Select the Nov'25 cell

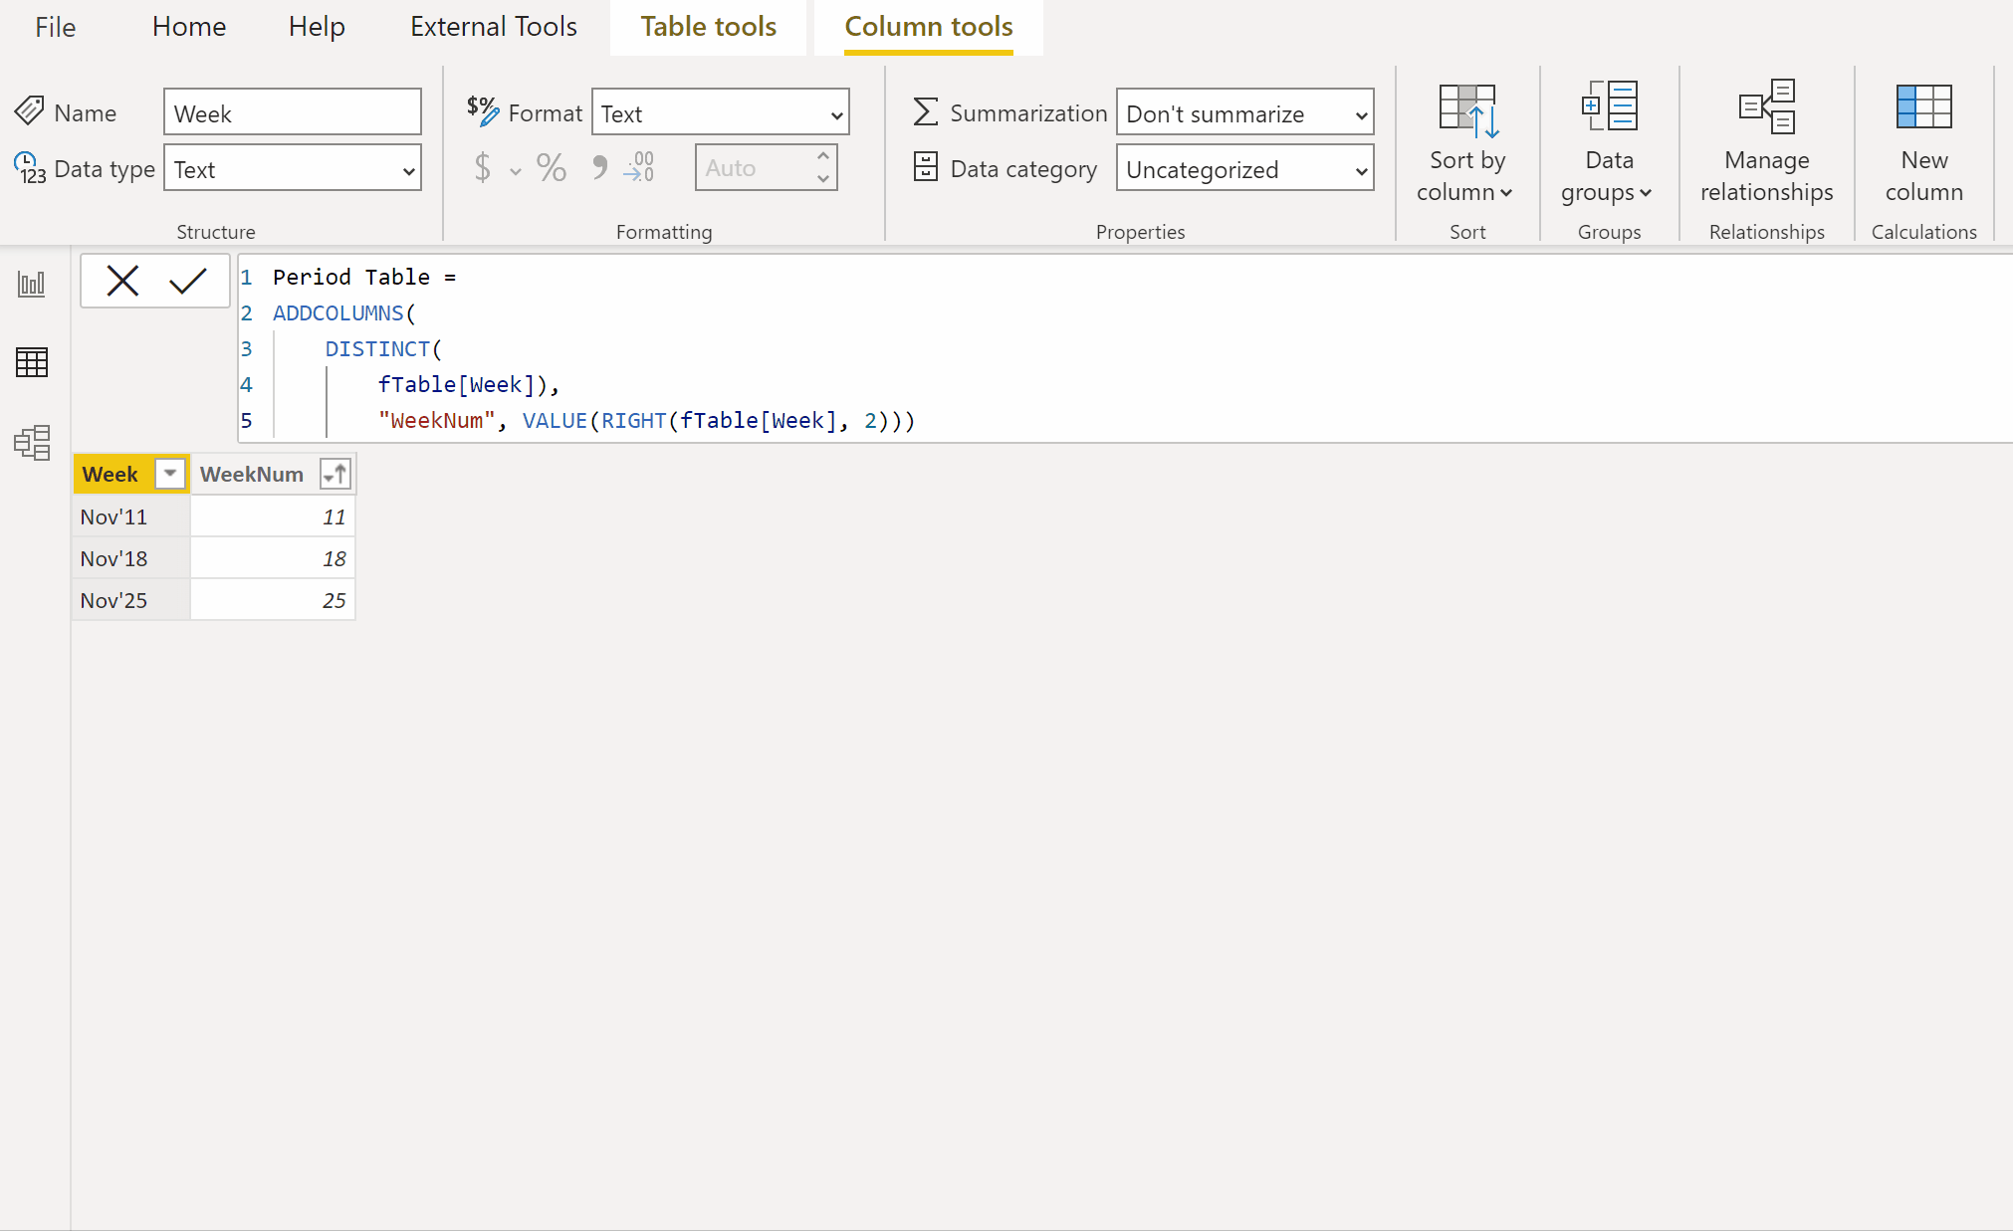pyautogui.click(x=131, y=600)
